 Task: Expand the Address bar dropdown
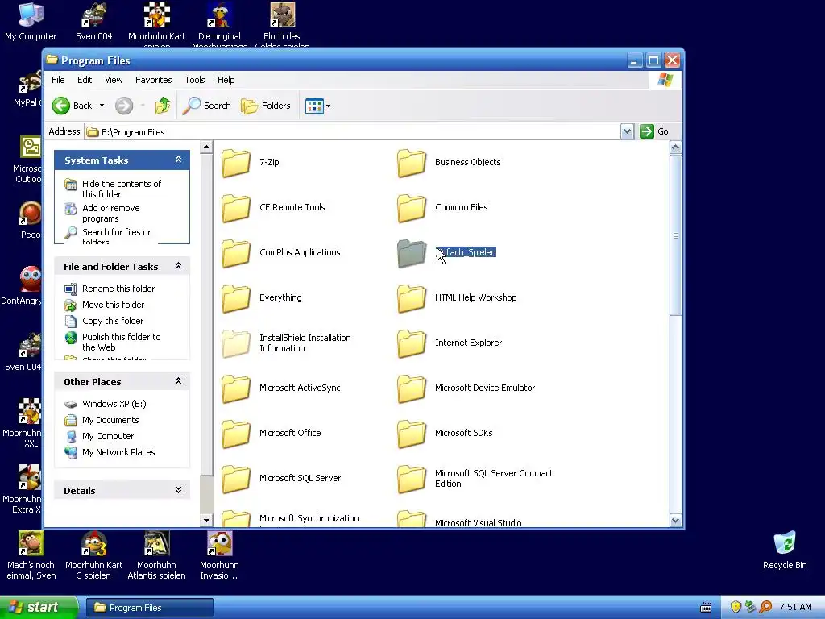(x=627, y=131)
